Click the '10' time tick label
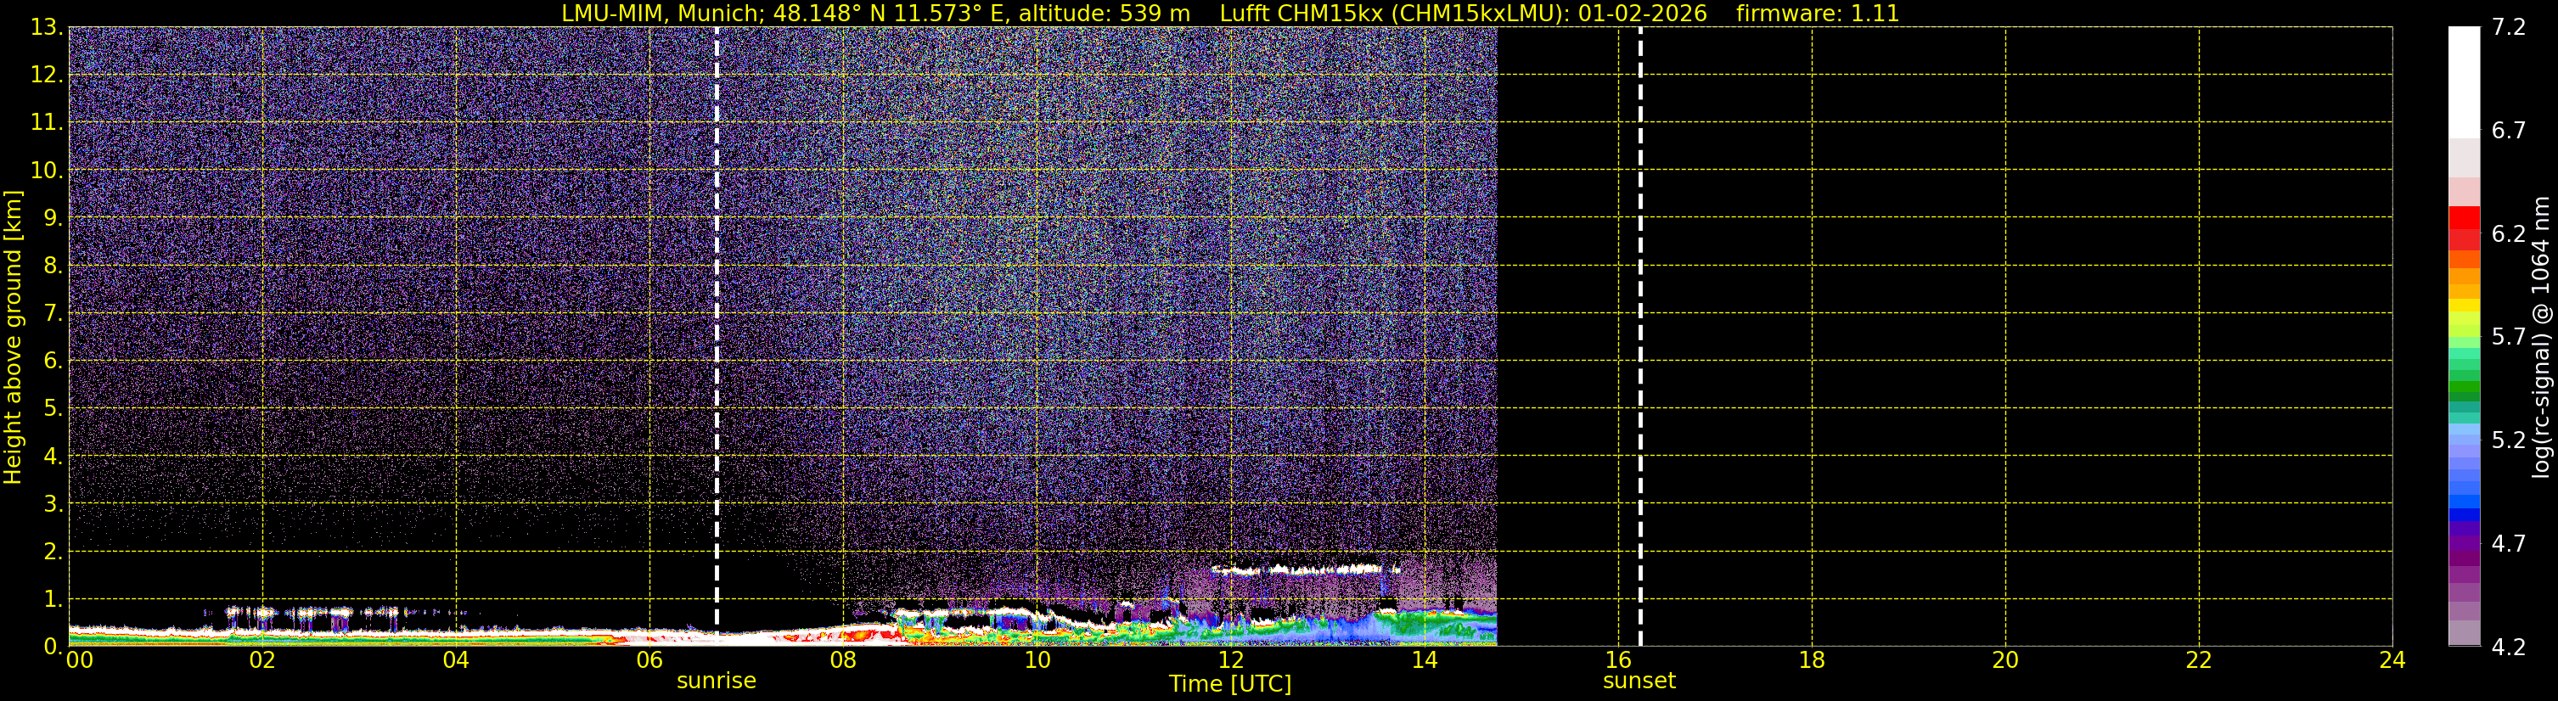 click(x=1037, y=660)
